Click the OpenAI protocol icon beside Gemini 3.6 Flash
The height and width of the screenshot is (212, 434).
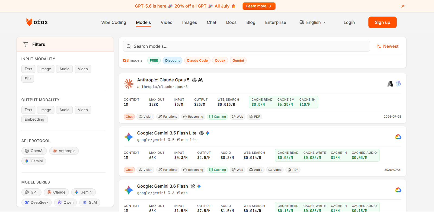tap(193, 186)
